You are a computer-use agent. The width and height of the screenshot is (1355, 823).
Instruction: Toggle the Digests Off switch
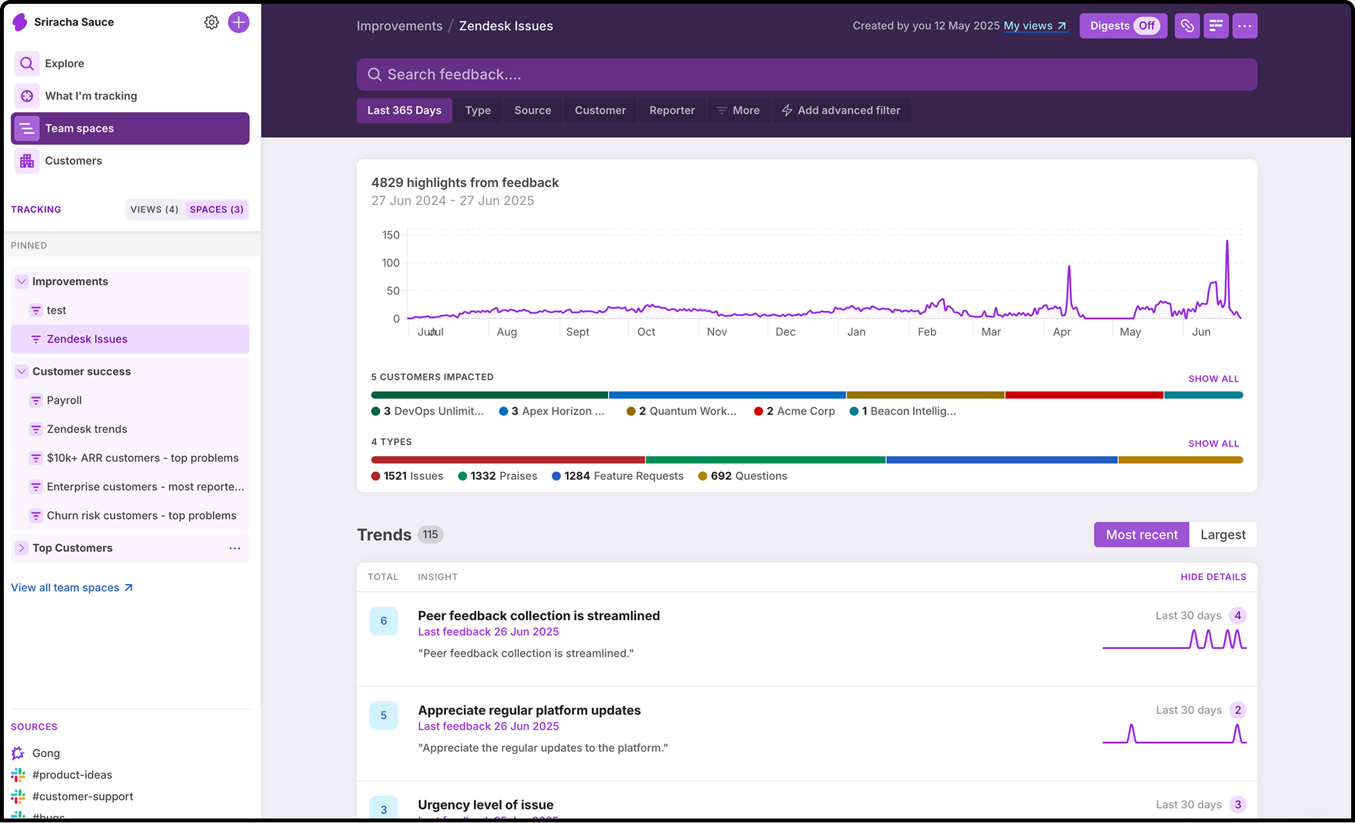(x=1147, y=26)
